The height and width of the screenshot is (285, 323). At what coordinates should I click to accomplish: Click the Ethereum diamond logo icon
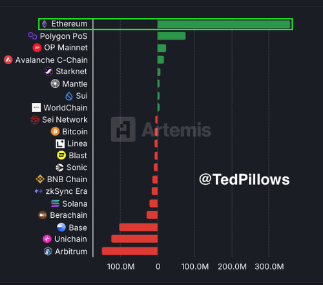pyautogui.click(x=45, y=24)
